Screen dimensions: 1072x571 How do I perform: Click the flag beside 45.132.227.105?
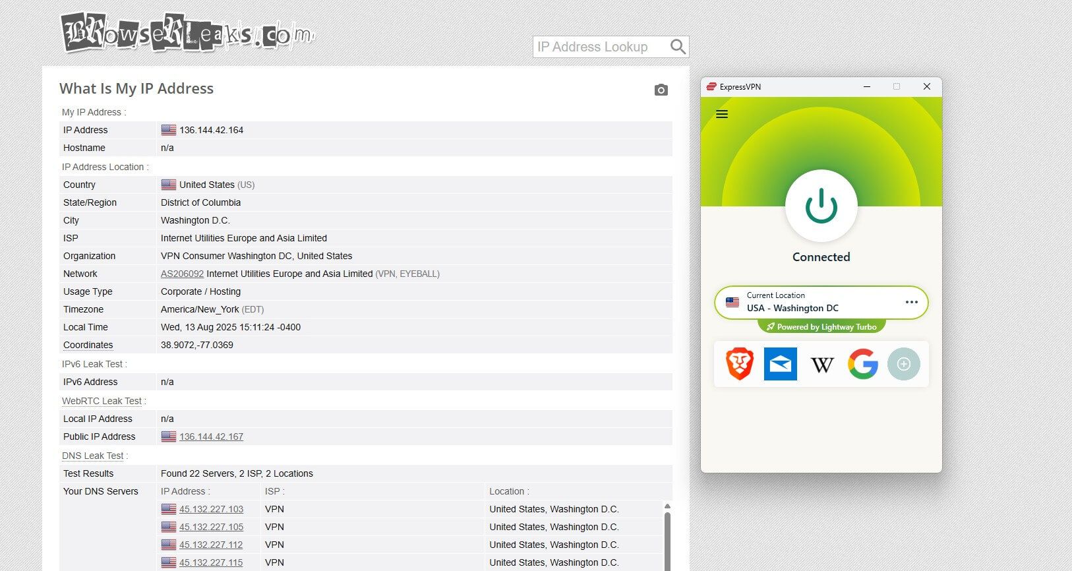[169, 527]
